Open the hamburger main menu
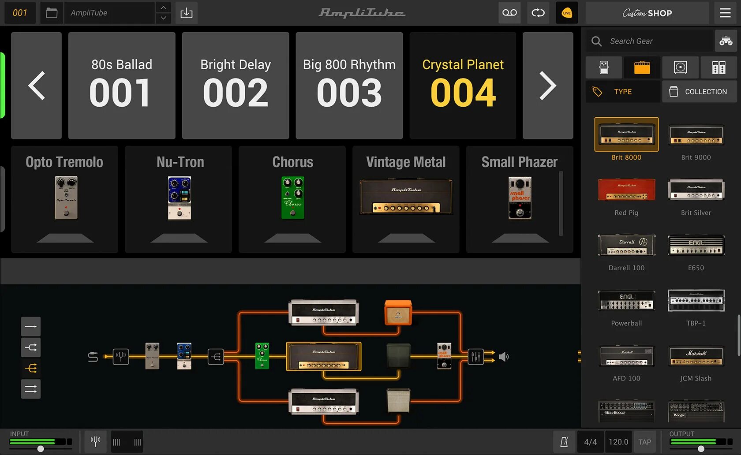741x455 pixels. click(726, 13)
